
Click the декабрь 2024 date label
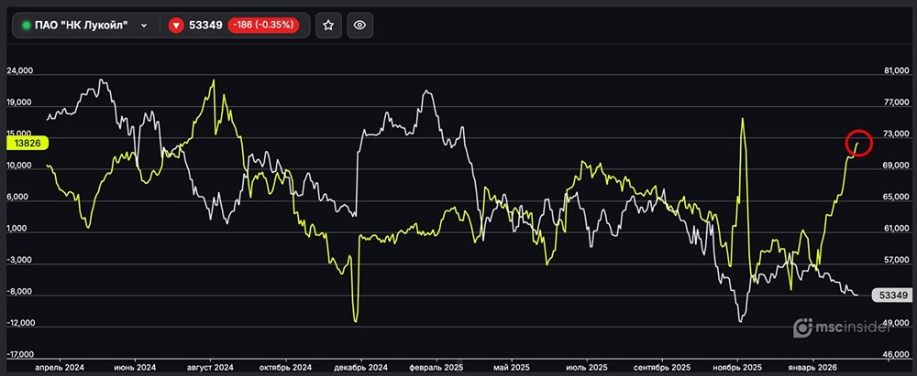(x=360, y=368)
